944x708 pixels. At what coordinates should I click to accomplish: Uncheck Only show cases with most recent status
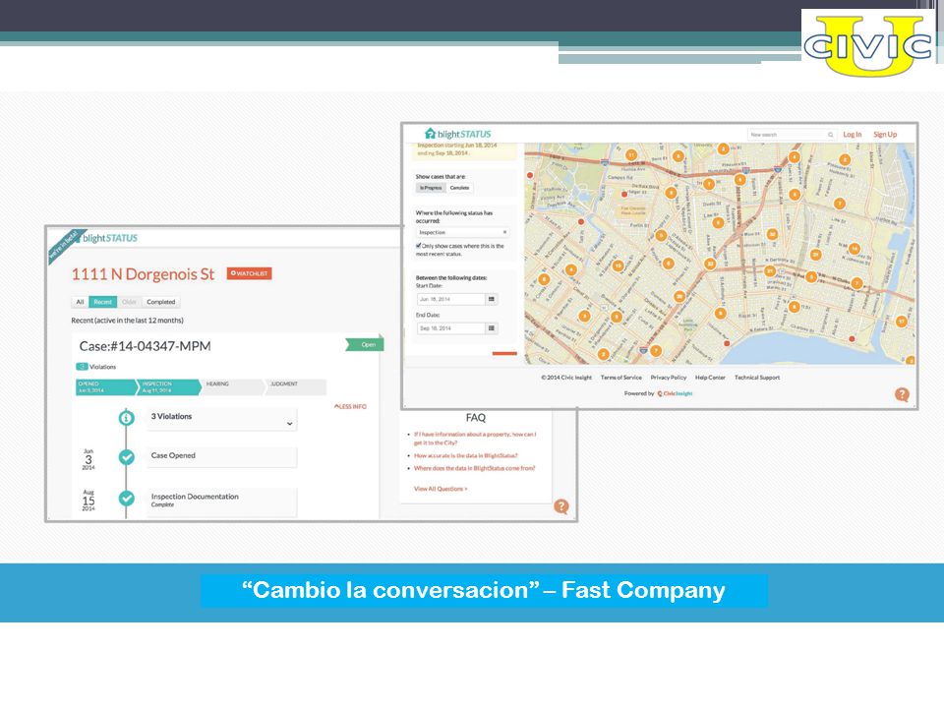(x=419, y=246)
